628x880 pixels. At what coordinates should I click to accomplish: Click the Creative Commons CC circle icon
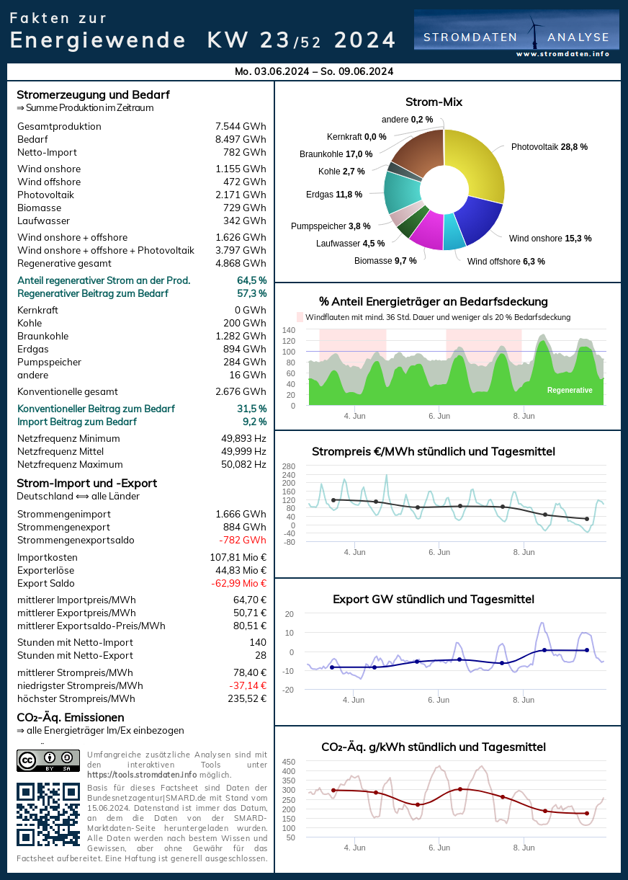(27, 760)
